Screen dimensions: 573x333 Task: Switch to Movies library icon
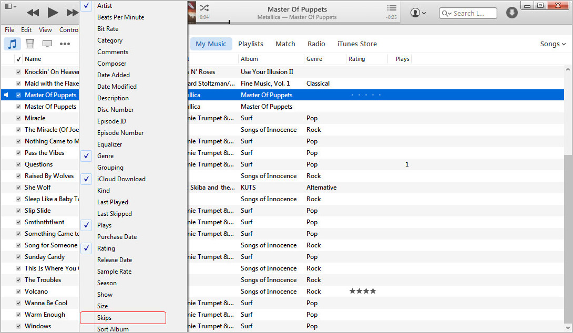tap(30, 44)
